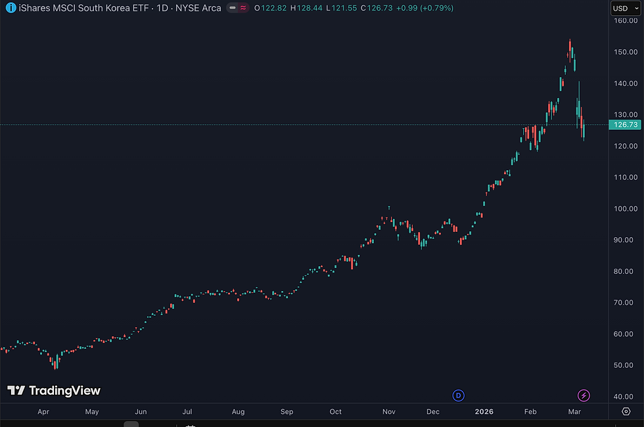Select the low value 121.55

[x=344, y=8]
